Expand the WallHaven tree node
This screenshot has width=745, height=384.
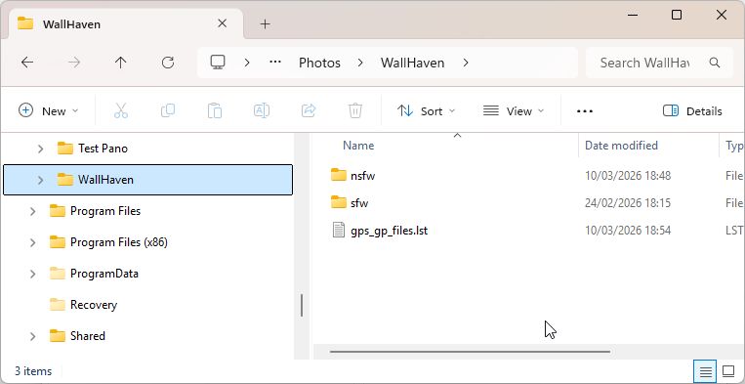(40, 180)
